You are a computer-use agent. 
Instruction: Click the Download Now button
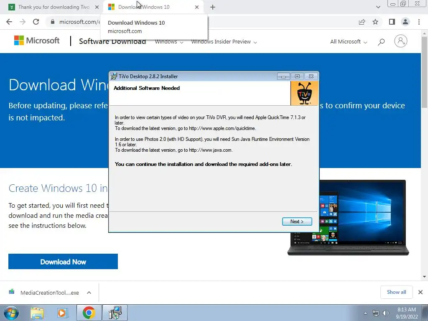(63, 262)
